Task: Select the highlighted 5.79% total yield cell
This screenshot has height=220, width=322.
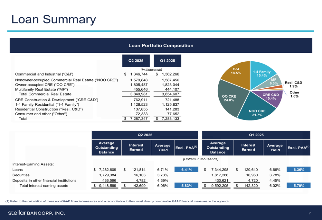Action: (298, 186)
